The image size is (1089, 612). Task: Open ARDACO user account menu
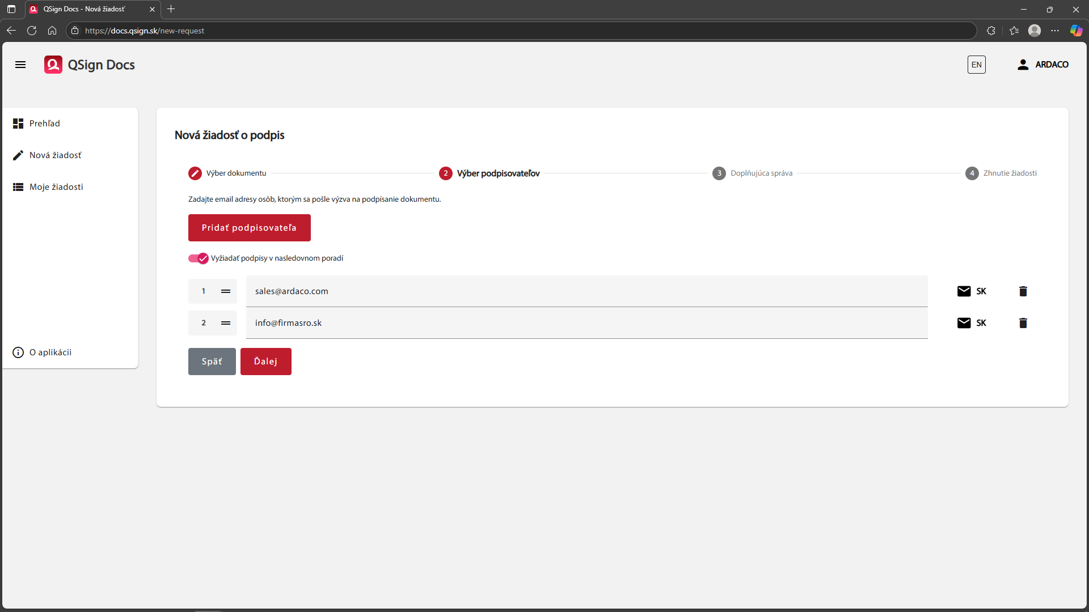click(x=1042, y=65)
